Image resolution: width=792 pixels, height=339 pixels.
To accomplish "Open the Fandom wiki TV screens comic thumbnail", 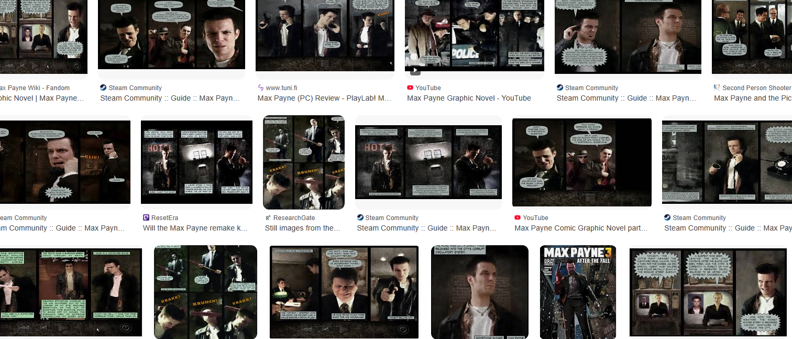I will (x=43, y=37).
